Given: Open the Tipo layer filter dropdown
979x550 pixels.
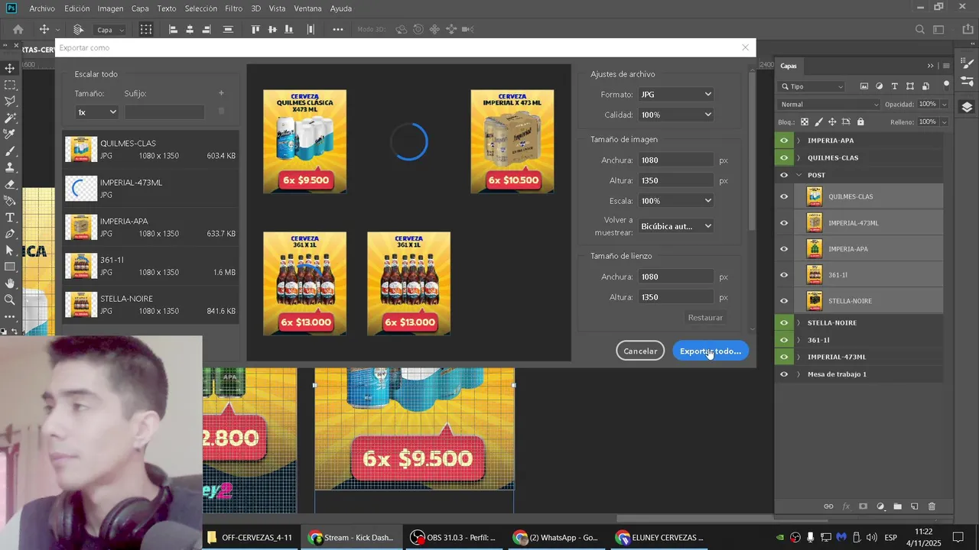Looking at the screenshot, I should pos(811,86).
